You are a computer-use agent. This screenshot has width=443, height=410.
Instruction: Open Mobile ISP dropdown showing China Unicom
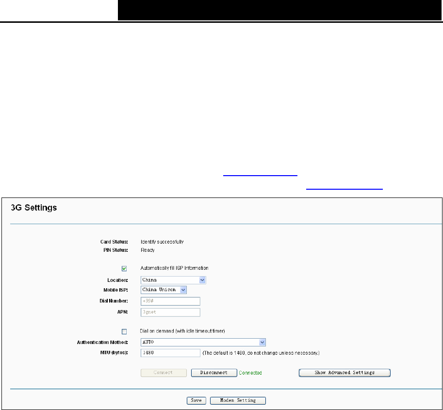pos(164,290)
